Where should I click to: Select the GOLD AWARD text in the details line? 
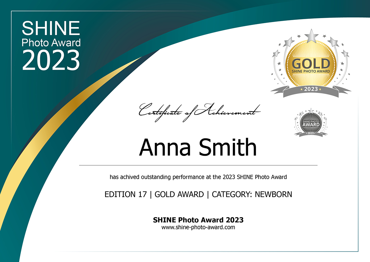[x=179, y=194]
